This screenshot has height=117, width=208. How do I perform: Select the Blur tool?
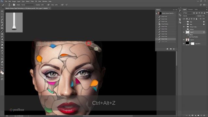[2, 45]
